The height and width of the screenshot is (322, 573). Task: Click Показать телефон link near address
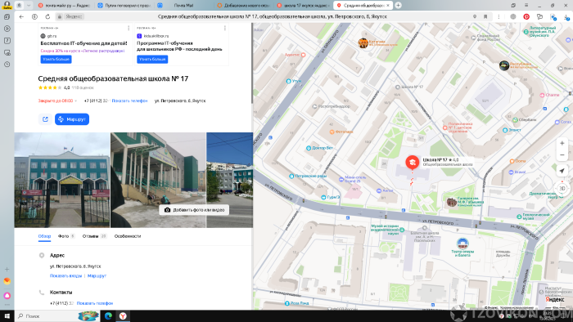click(x=129, y=101)
